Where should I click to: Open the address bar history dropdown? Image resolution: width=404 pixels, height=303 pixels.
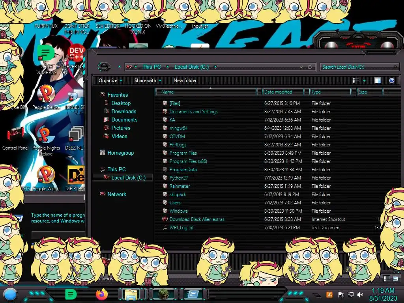[x=301, y=67]
